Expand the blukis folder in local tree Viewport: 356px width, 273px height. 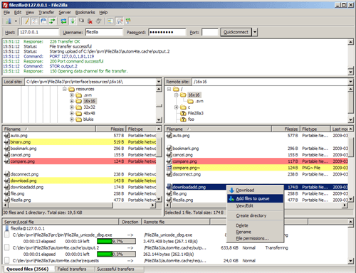tap(72, 119)
